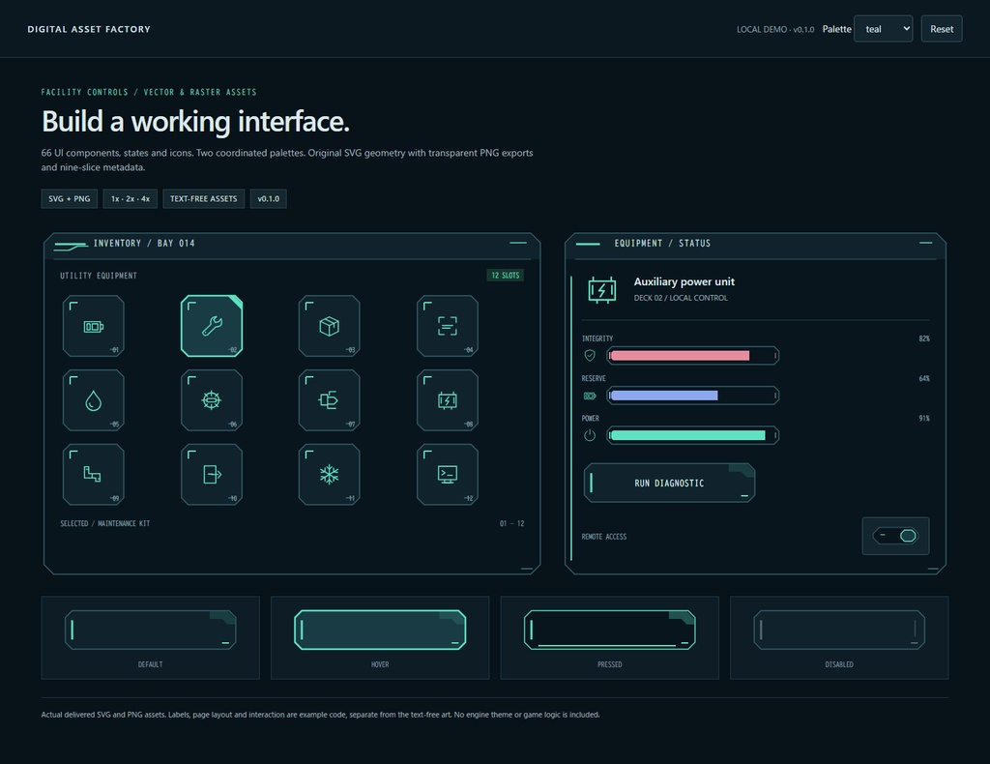
Task: Select the exit door icon slot 10
Action: tap(212, 474)
